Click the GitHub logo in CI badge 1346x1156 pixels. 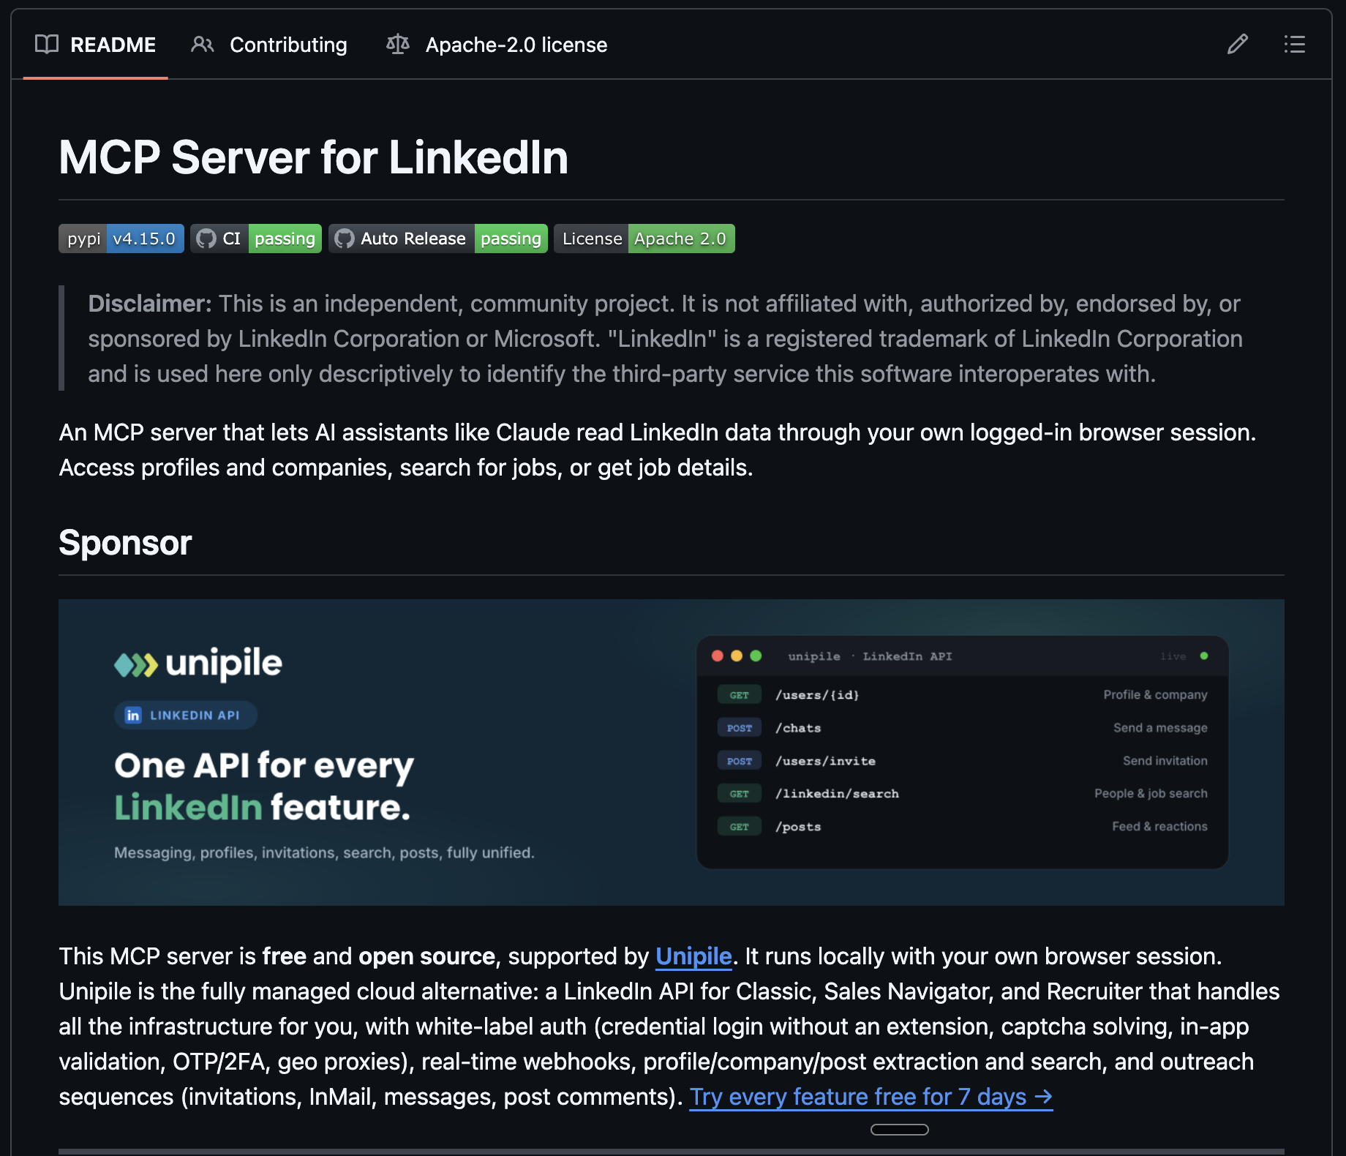point(206,239)
